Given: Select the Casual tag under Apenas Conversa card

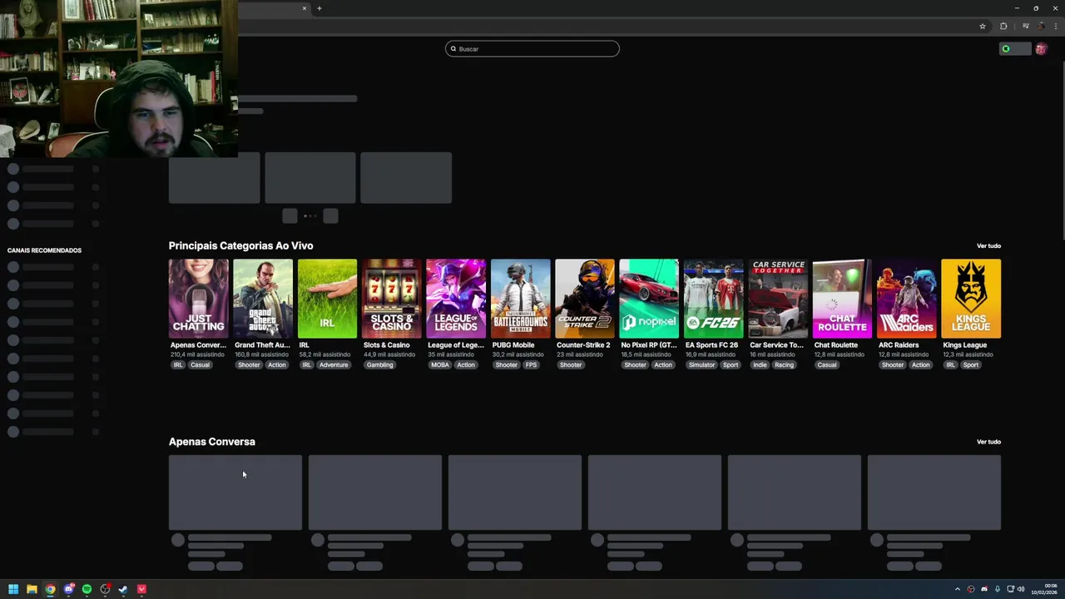Looking at the screenshot, I should (x=200, y=365).
